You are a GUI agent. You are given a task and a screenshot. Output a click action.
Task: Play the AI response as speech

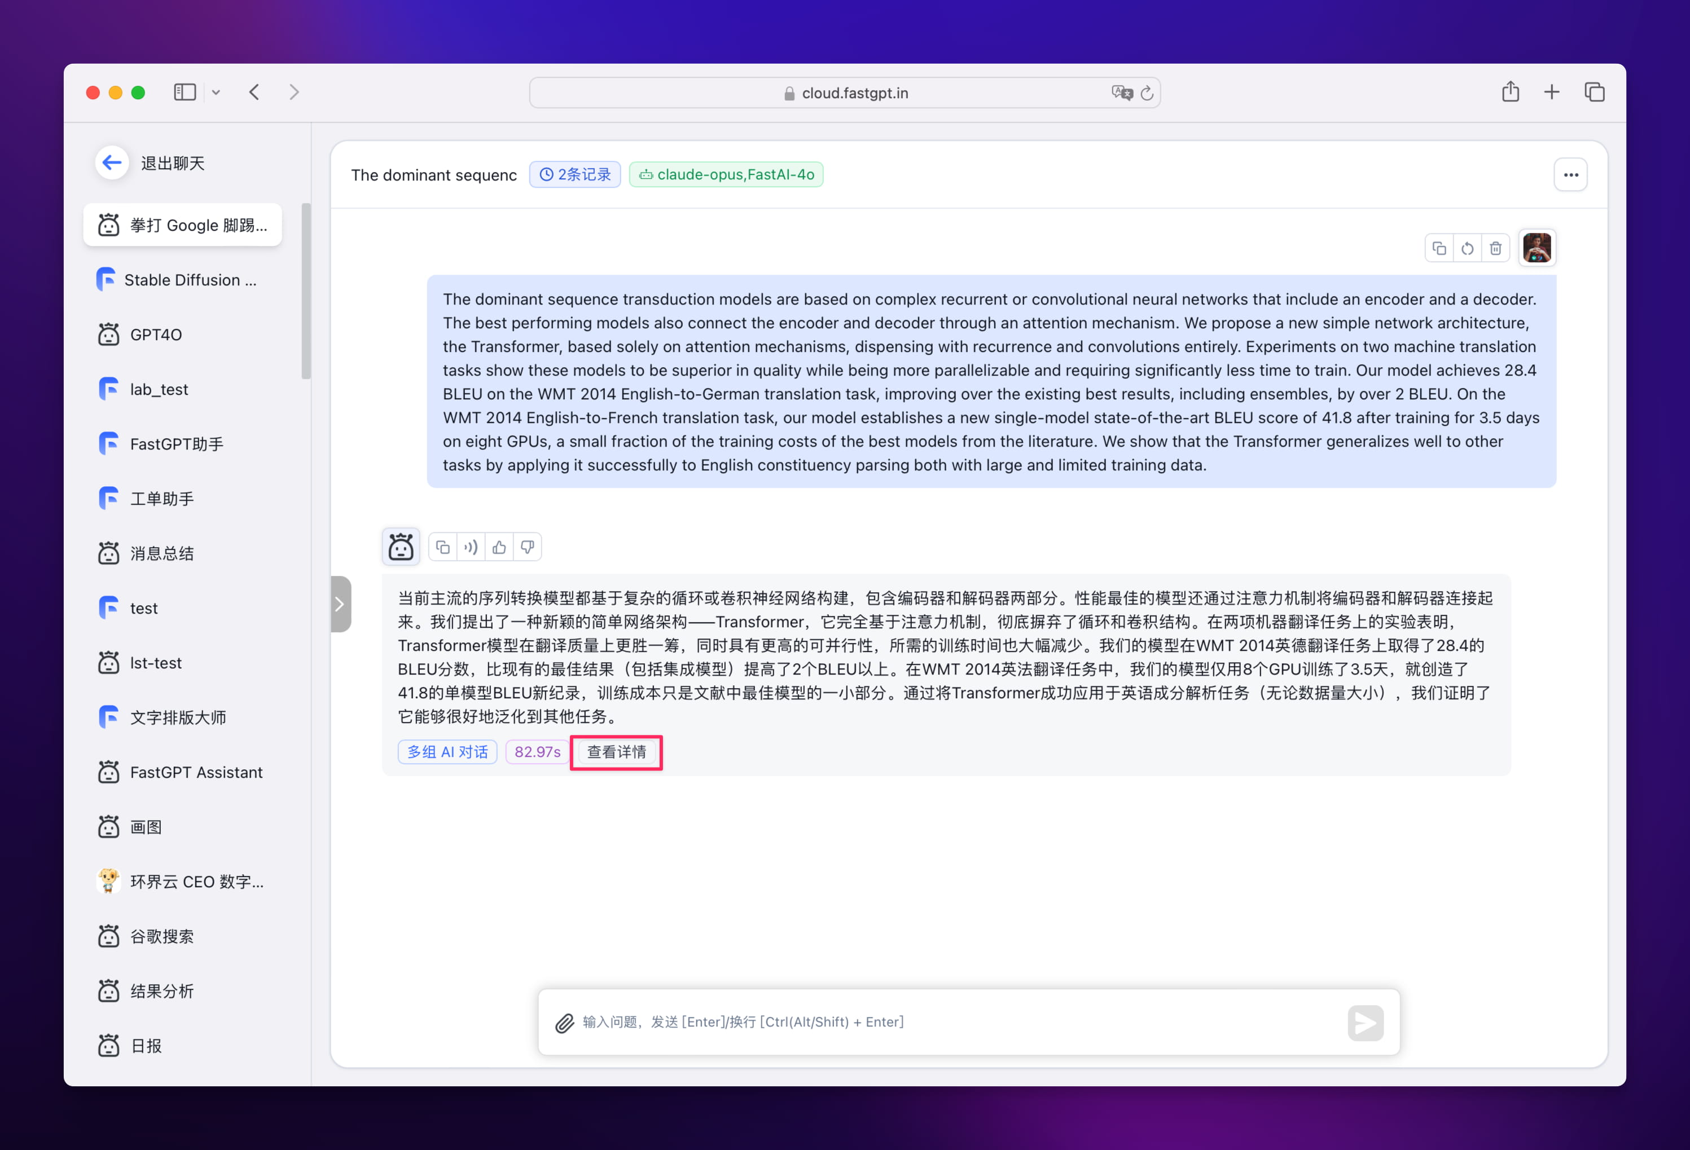click(471, 548)
